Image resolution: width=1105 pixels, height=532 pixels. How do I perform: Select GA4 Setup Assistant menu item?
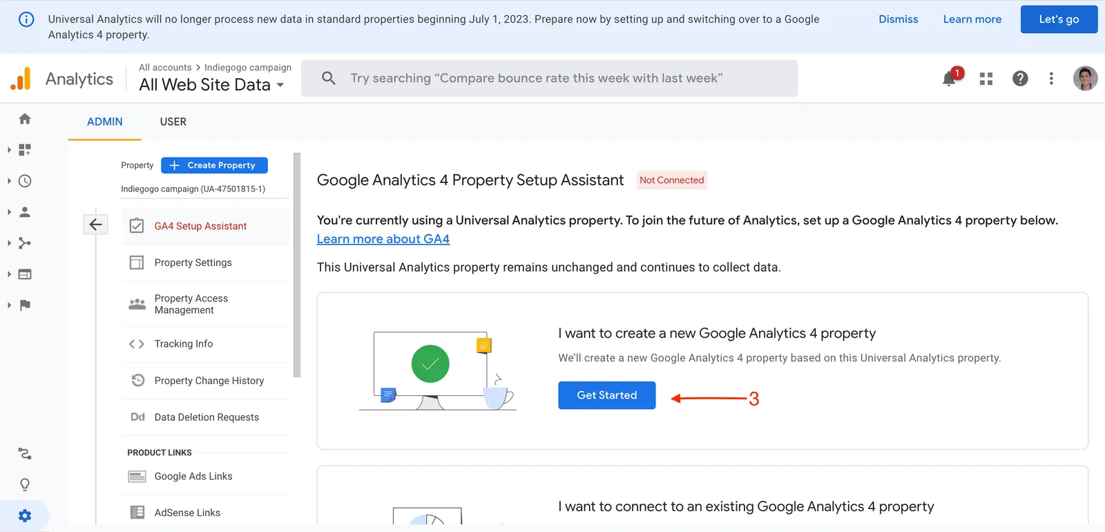[205, 226]
